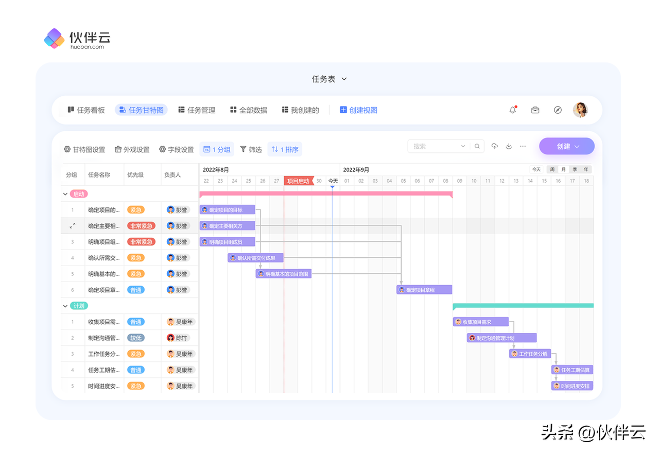This screenshot has width=659, height=454.
Task: Click the notification bell icon
Action: (x=512, y=110)
